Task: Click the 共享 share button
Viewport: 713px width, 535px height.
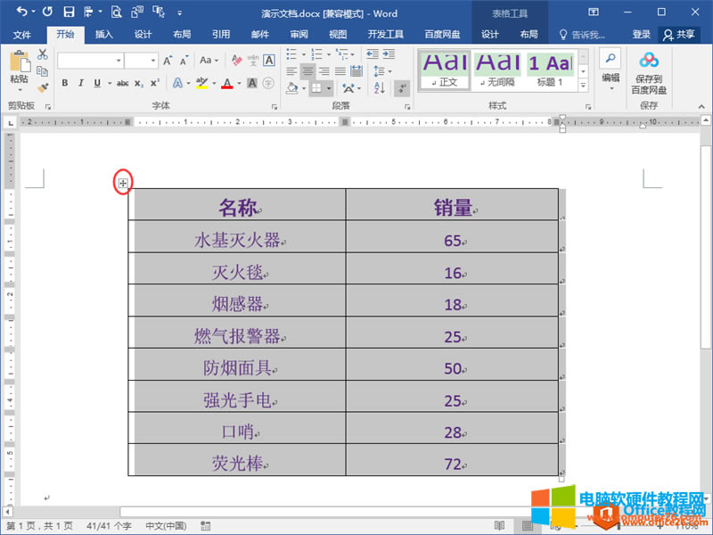Action: pyautogui.click(x=679, y=34)
